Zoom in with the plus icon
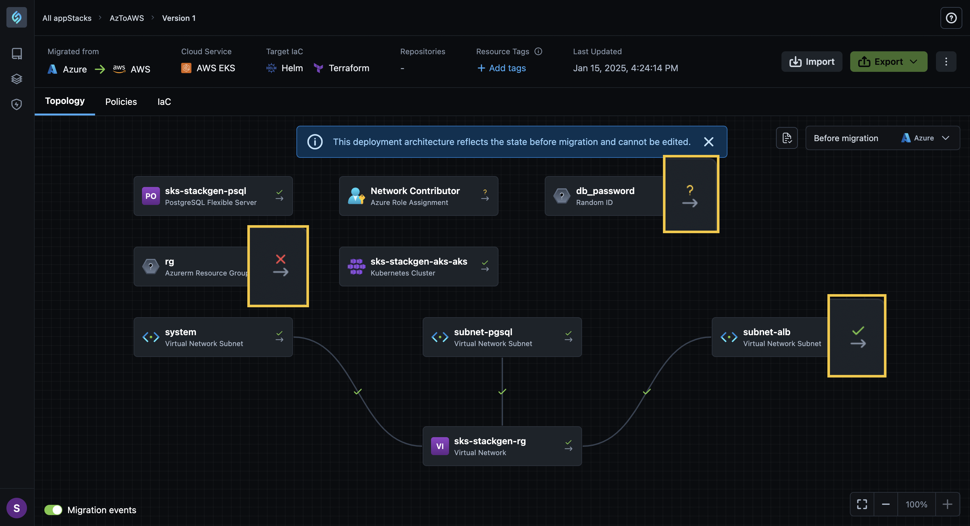This screenshot has width=970, height=526. coord(947,504)
